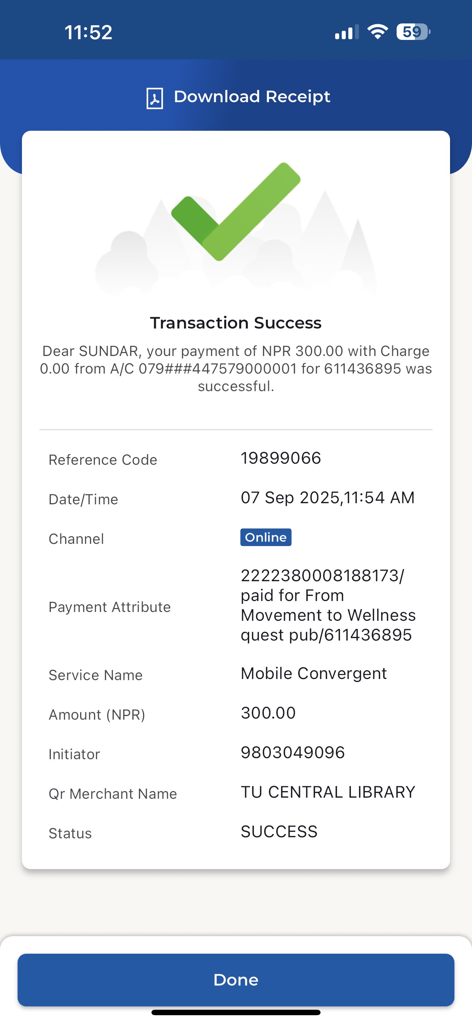The width and height of the screenshot is (472, 1024).
Task: Tap reference code 19899066
Action: click(281, 458)
